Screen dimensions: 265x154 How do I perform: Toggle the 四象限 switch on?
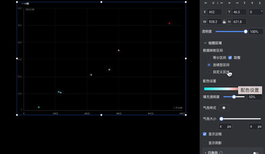[256, 153]
